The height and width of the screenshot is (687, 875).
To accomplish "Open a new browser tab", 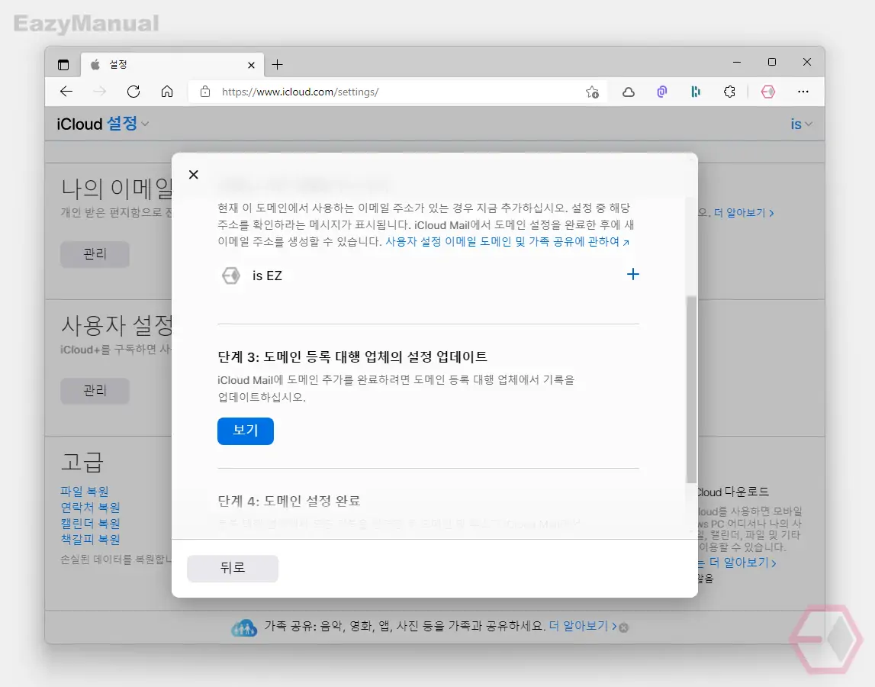I will pyautogui.click(x=278, y=65).
